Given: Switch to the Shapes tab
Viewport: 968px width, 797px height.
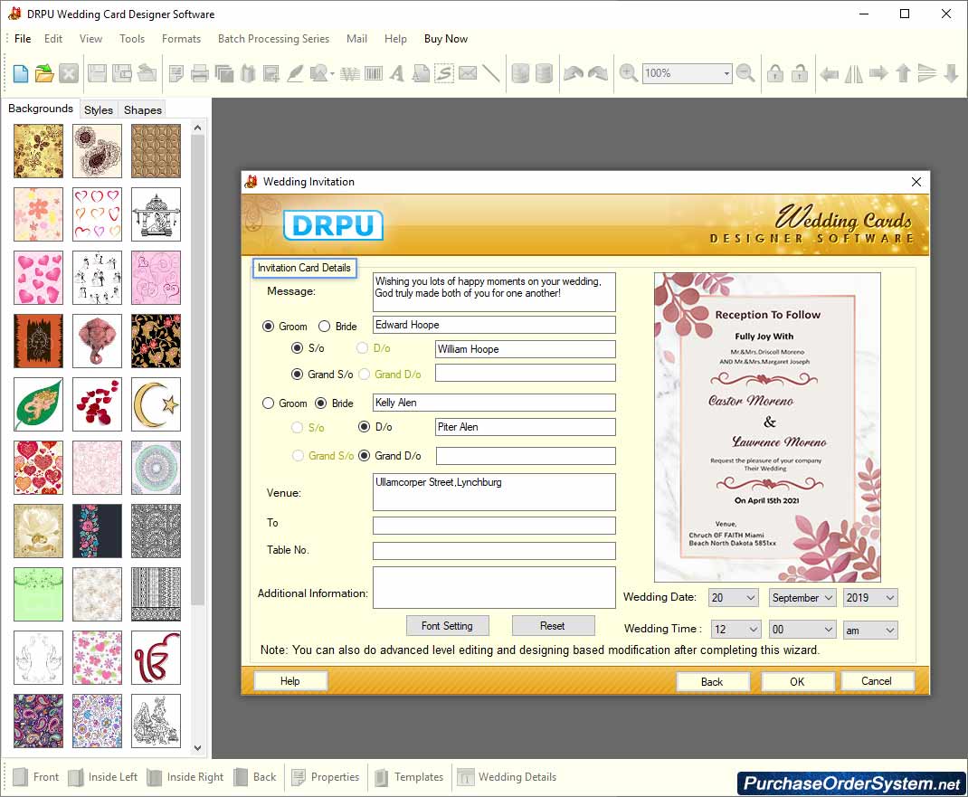Looking at the screenshot, I should (x=143, y=109).
